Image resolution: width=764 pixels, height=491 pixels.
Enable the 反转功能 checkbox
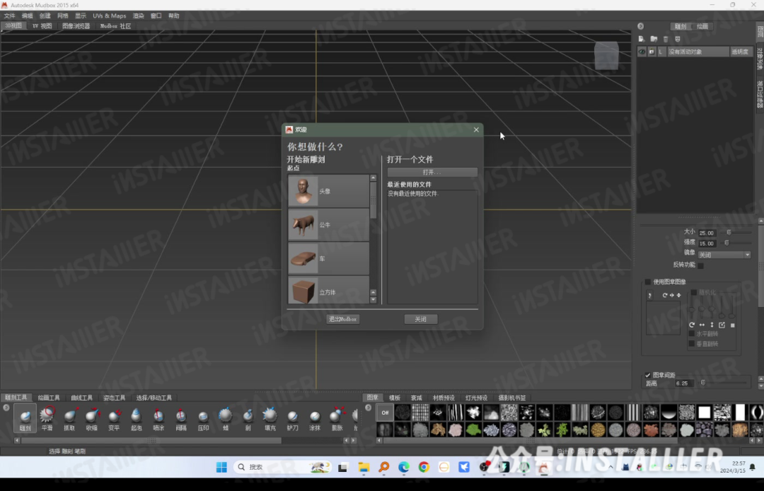point(700,265)
